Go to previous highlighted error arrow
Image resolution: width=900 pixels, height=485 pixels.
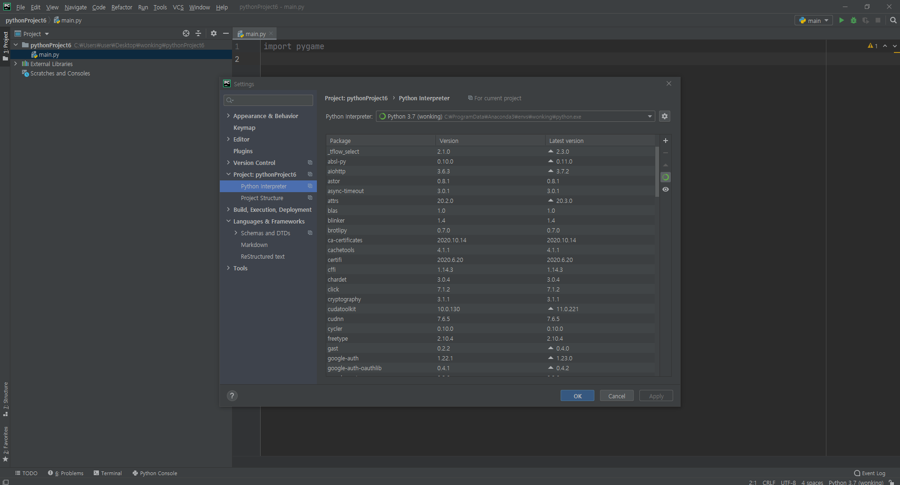pyautogui.click(x=885, y=46)
